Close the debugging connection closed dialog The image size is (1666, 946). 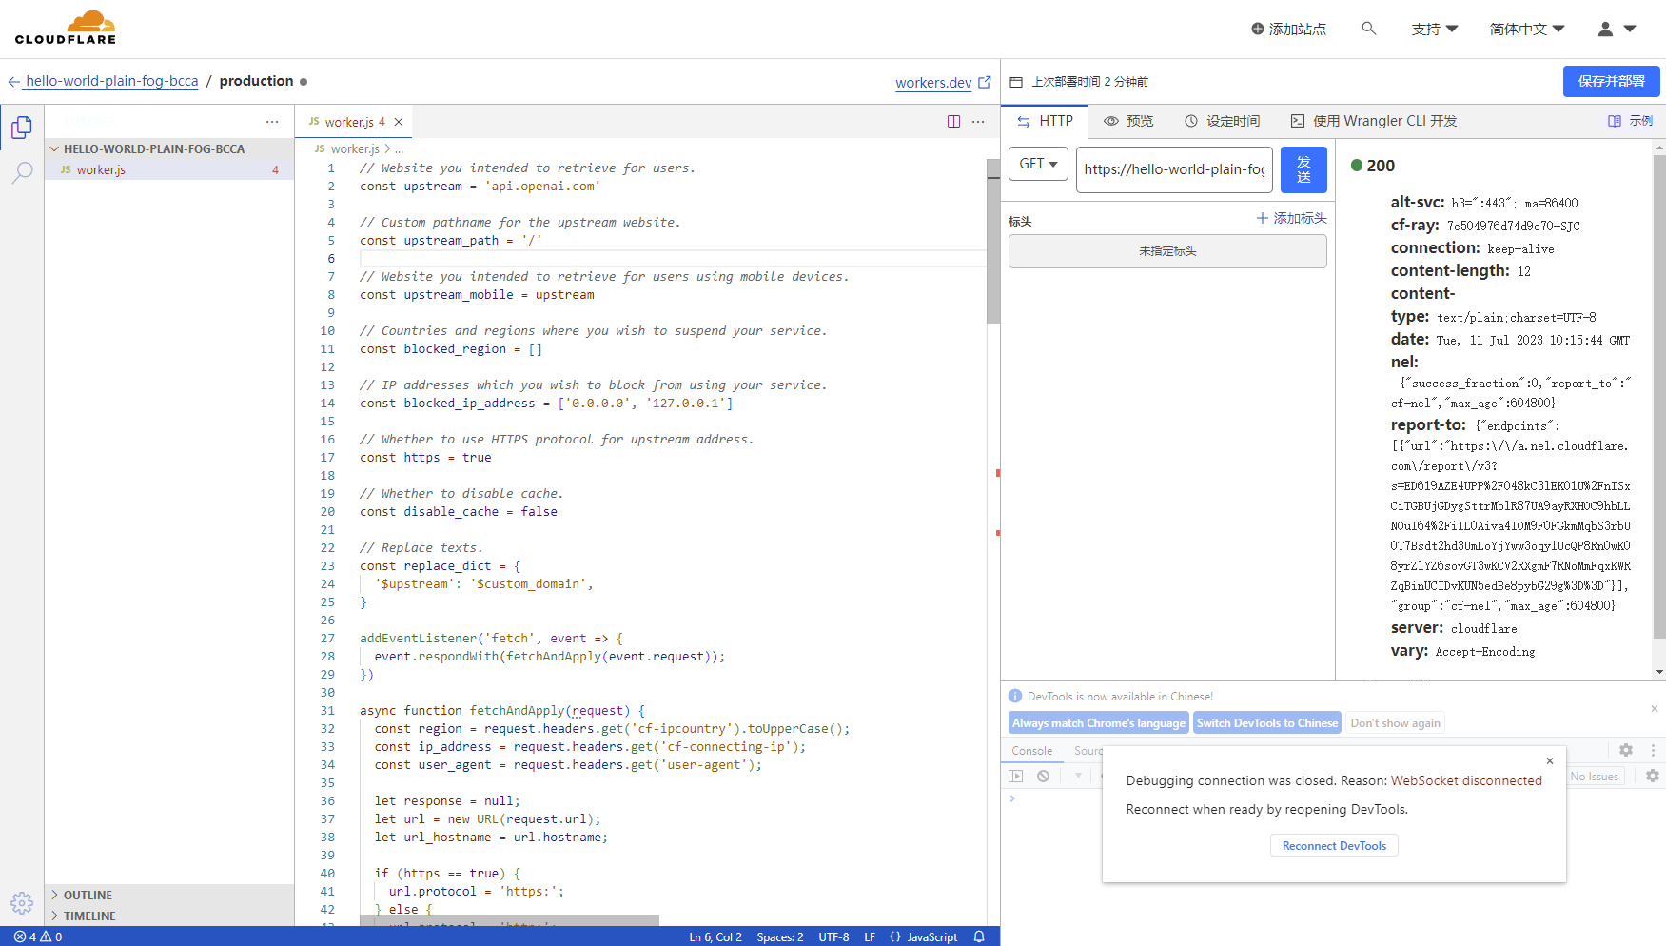point(1550,760)
